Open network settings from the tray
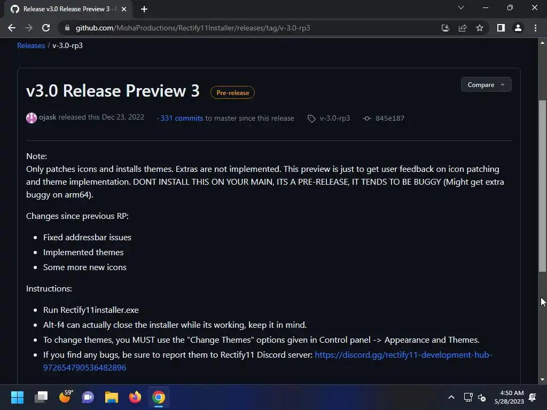The width and height of the screenshot is (547, 410). (468, 397)
